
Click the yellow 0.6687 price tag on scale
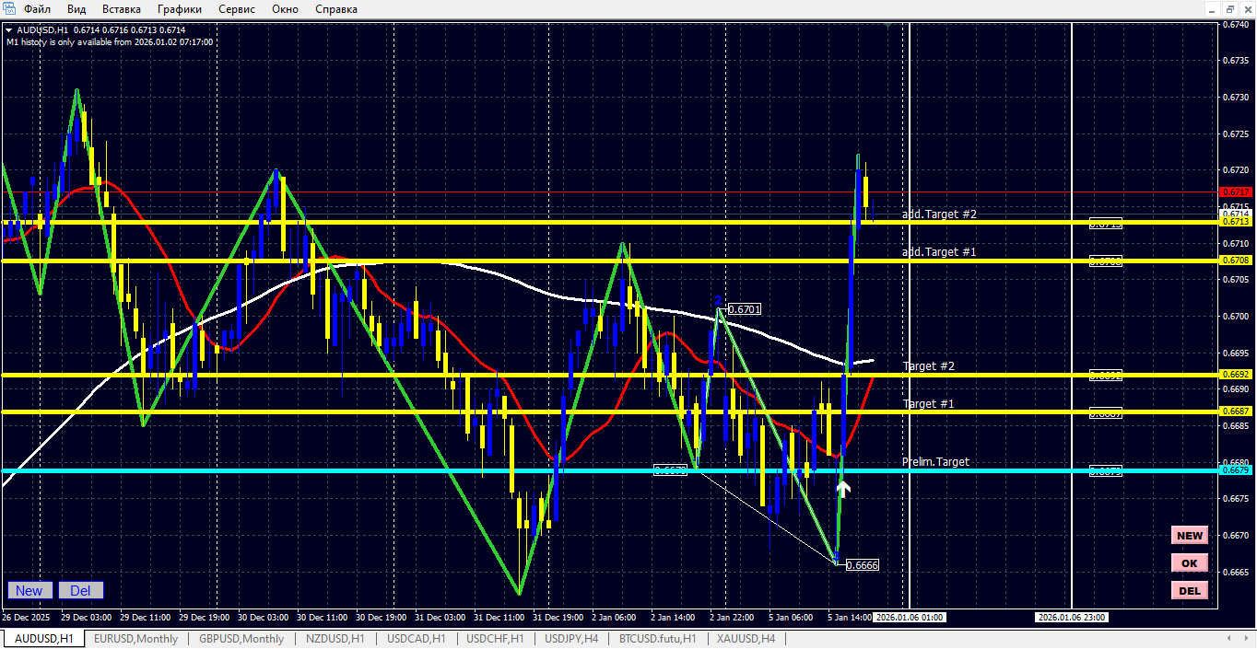pos(1236,411)
